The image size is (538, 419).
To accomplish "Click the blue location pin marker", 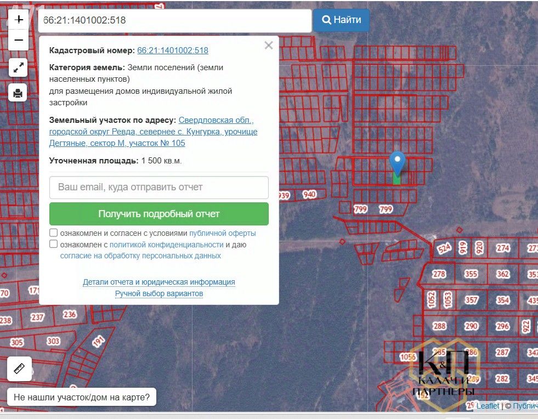I will [397, 164].
